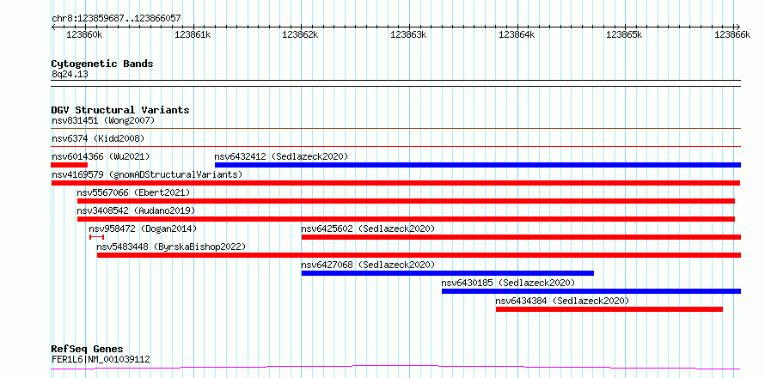Screen dimensions: 765x378
Task: Click the nsv831451 (Wong2007) variant label
Action: [103, 120]
